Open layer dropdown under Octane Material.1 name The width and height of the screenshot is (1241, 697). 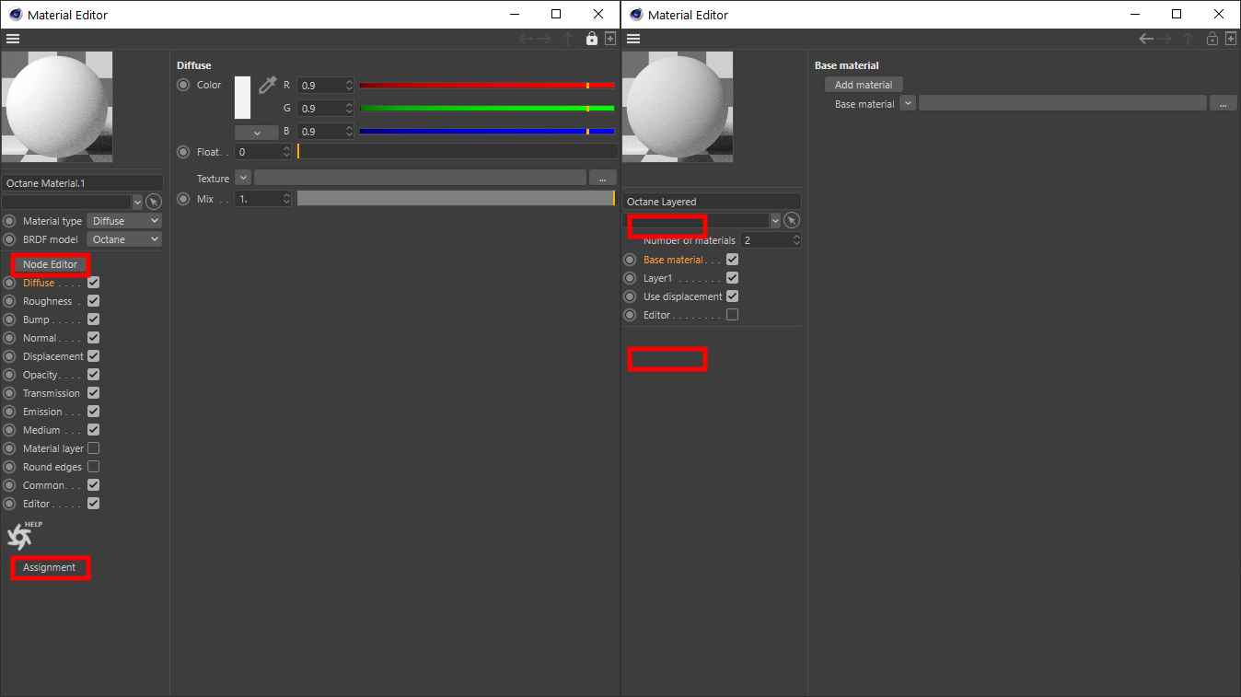[x=138, y=202]
